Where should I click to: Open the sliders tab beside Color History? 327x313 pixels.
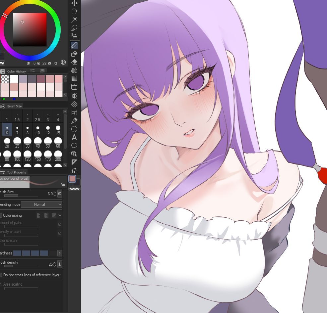[32, 71]
